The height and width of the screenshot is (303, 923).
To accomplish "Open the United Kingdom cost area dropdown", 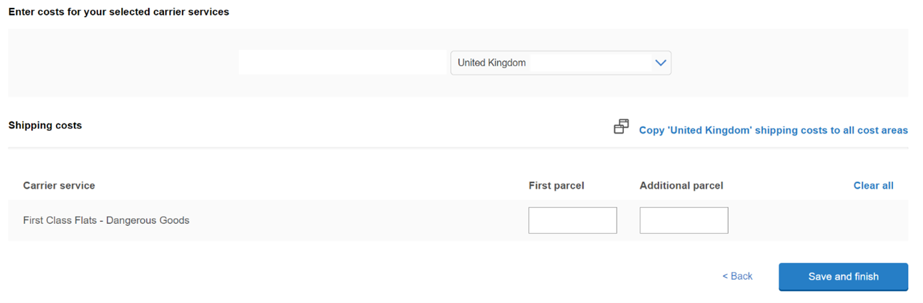I will pyautogui.click(x=560, y=63).
